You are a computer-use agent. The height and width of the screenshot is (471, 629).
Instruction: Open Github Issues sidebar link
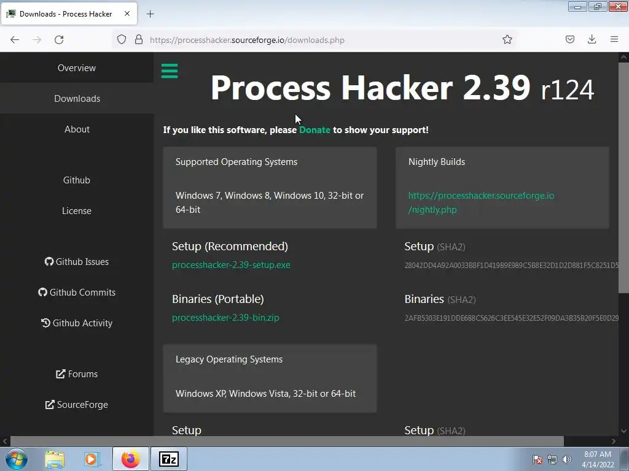[77, 261]
